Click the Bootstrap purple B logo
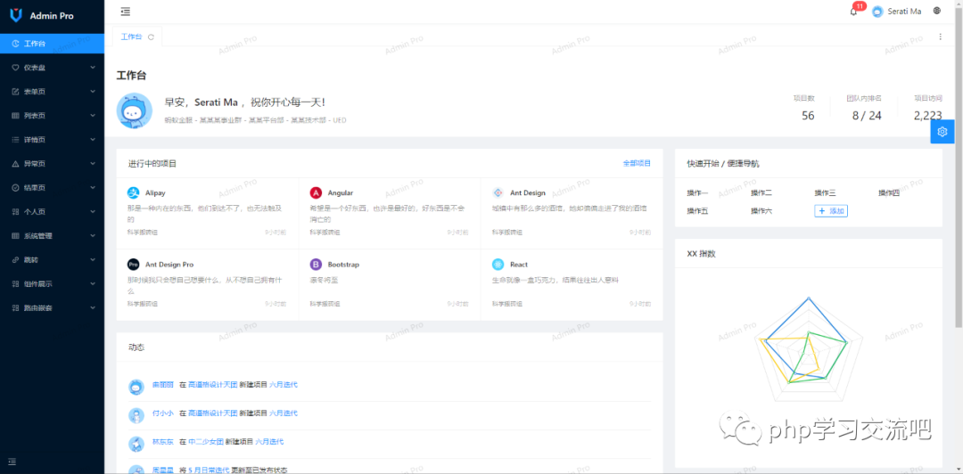This screenshot has width=963, height=474. click(316, 264)
